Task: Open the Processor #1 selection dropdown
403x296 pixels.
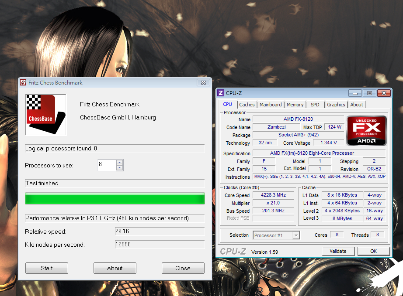Action: (x=296, y=235)
